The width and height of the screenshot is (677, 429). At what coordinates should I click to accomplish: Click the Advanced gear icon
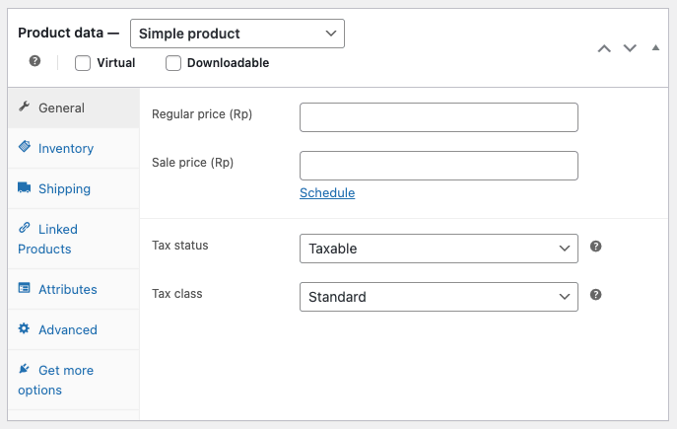pyautogui.click(x=25, y=328)
